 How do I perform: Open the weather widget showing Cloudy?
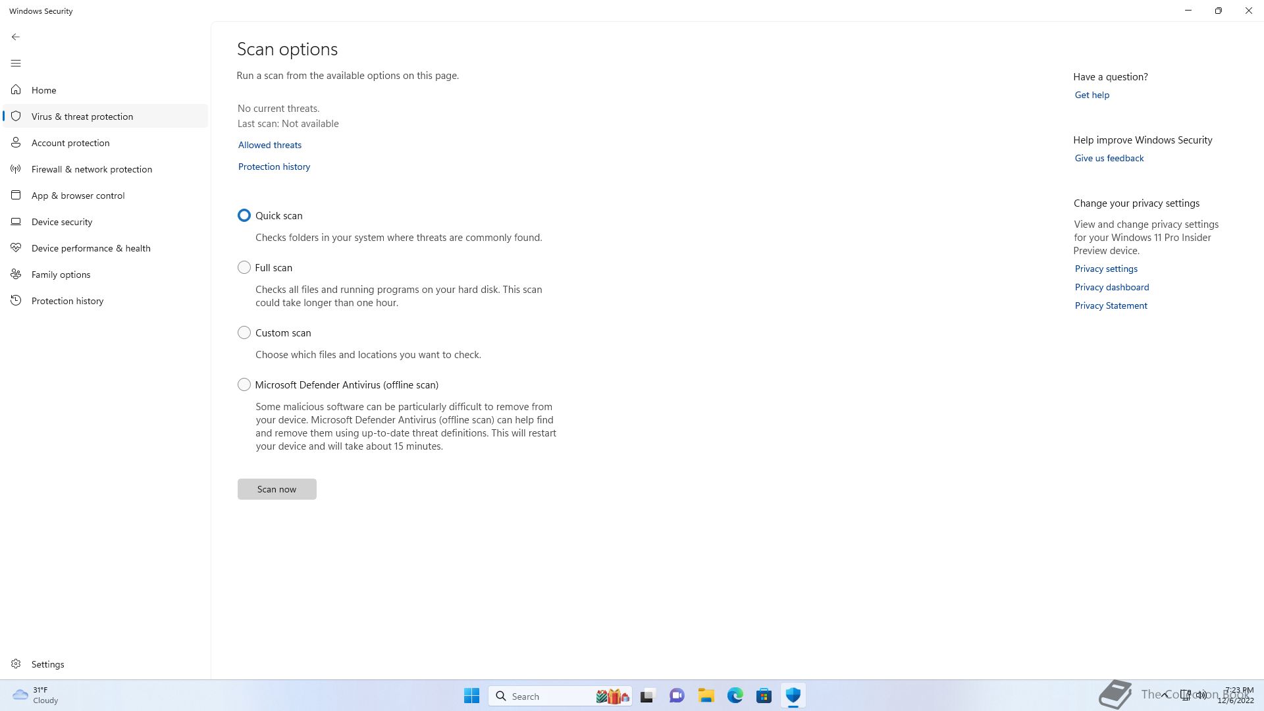[x=36, y=695]
